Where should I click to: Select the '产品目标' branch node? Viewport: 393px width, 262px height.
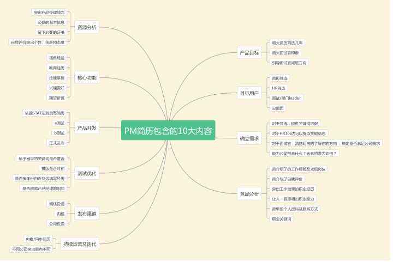pyautogui.click(x=249, y=52)
